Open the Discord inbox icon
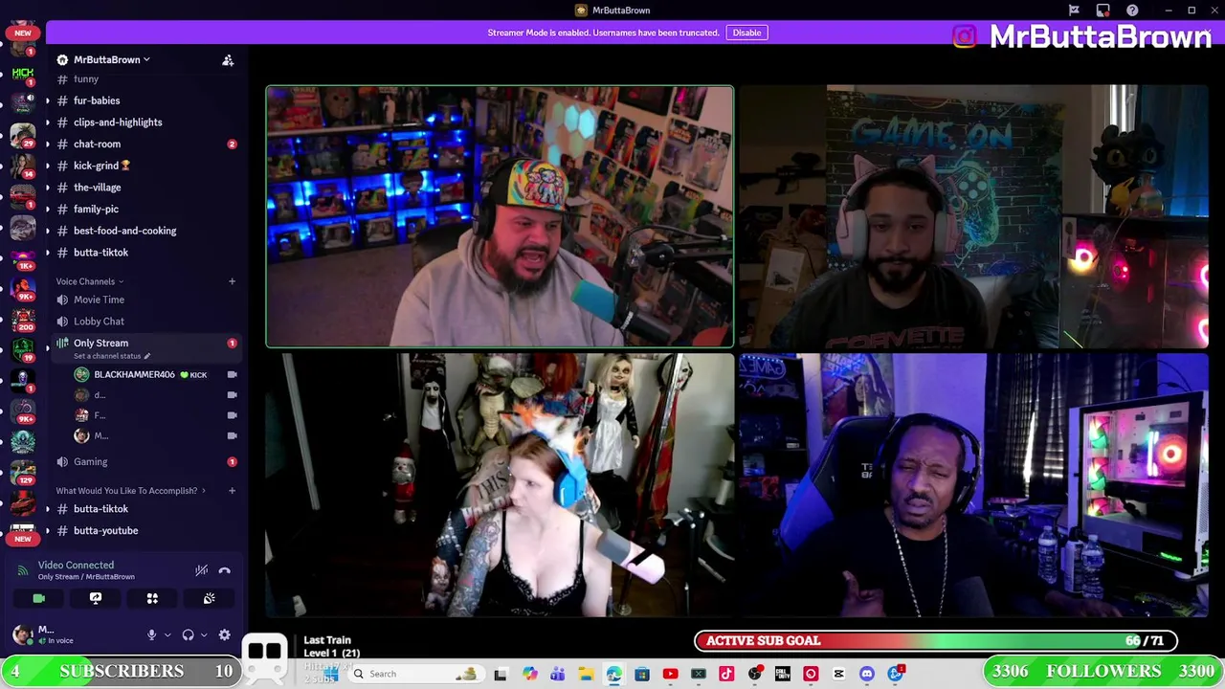Viewport: 1225px width, 689px height. pos(1103,11)
